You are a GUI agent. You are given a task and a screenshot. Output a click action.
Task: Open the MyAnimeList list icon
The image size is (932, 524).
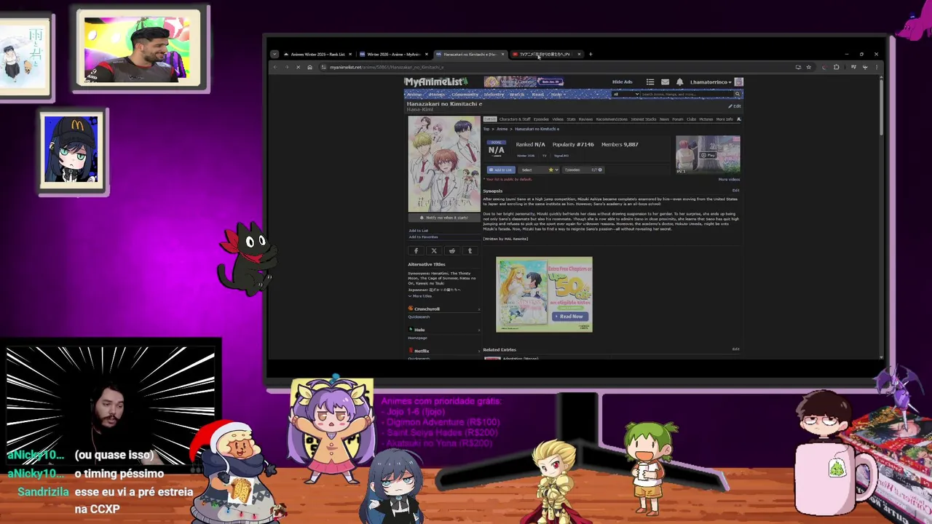coord(650,82)
